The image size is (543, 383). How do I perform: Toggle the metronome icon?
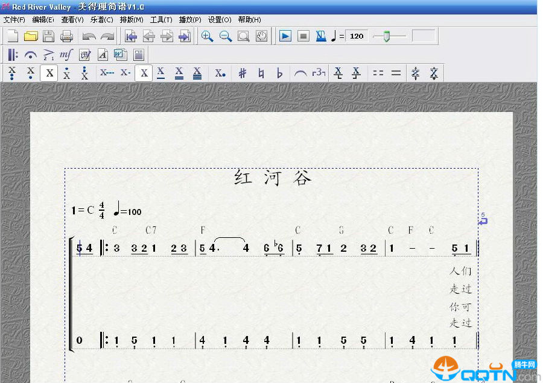click(320, 36)
